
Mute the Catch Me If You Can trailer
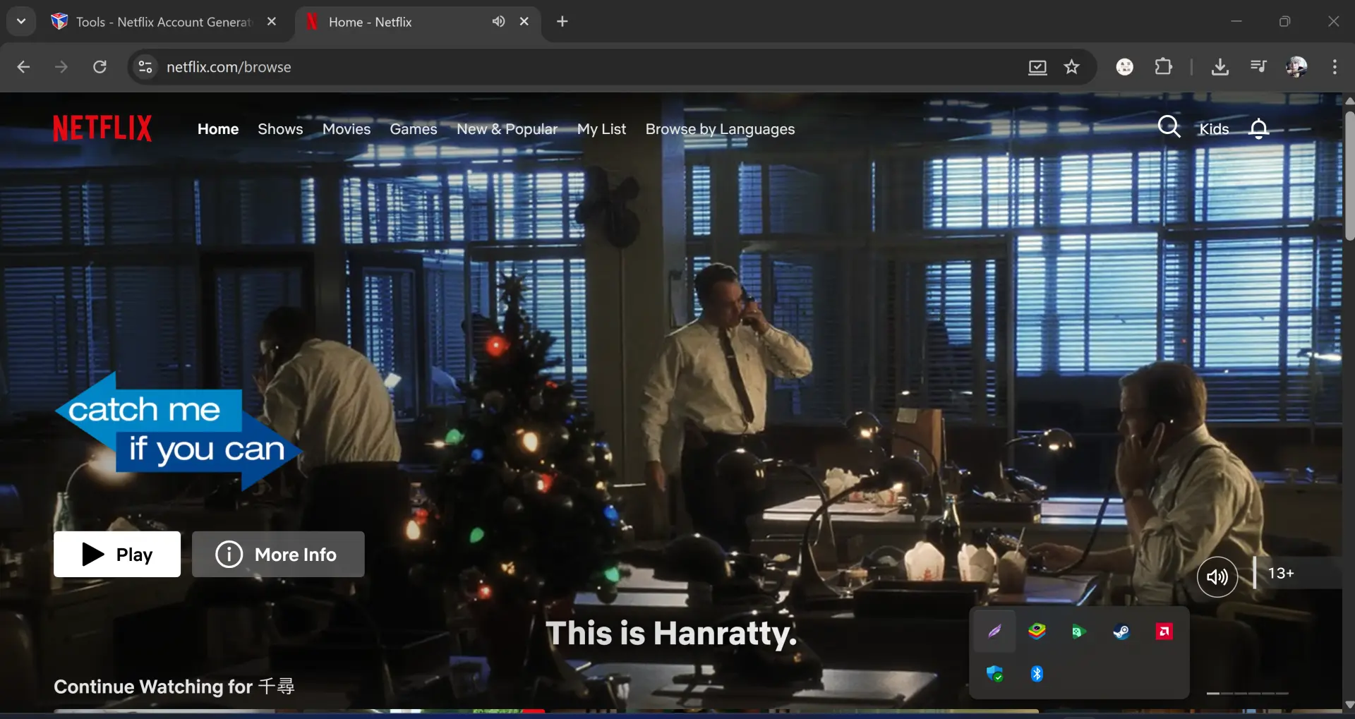click(1217, 576)
